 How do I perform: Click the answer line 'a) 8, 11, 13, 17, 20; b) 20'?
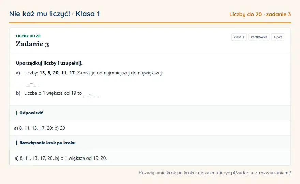(x=40, y=128)
